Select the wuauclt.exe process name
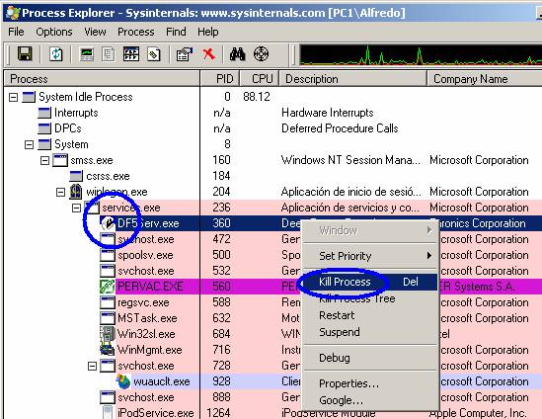This screenshot has width=542, height=419. coord(162,381)
